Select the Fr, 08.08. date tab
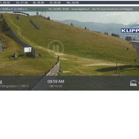139x139 pixels. coord(5,3)
